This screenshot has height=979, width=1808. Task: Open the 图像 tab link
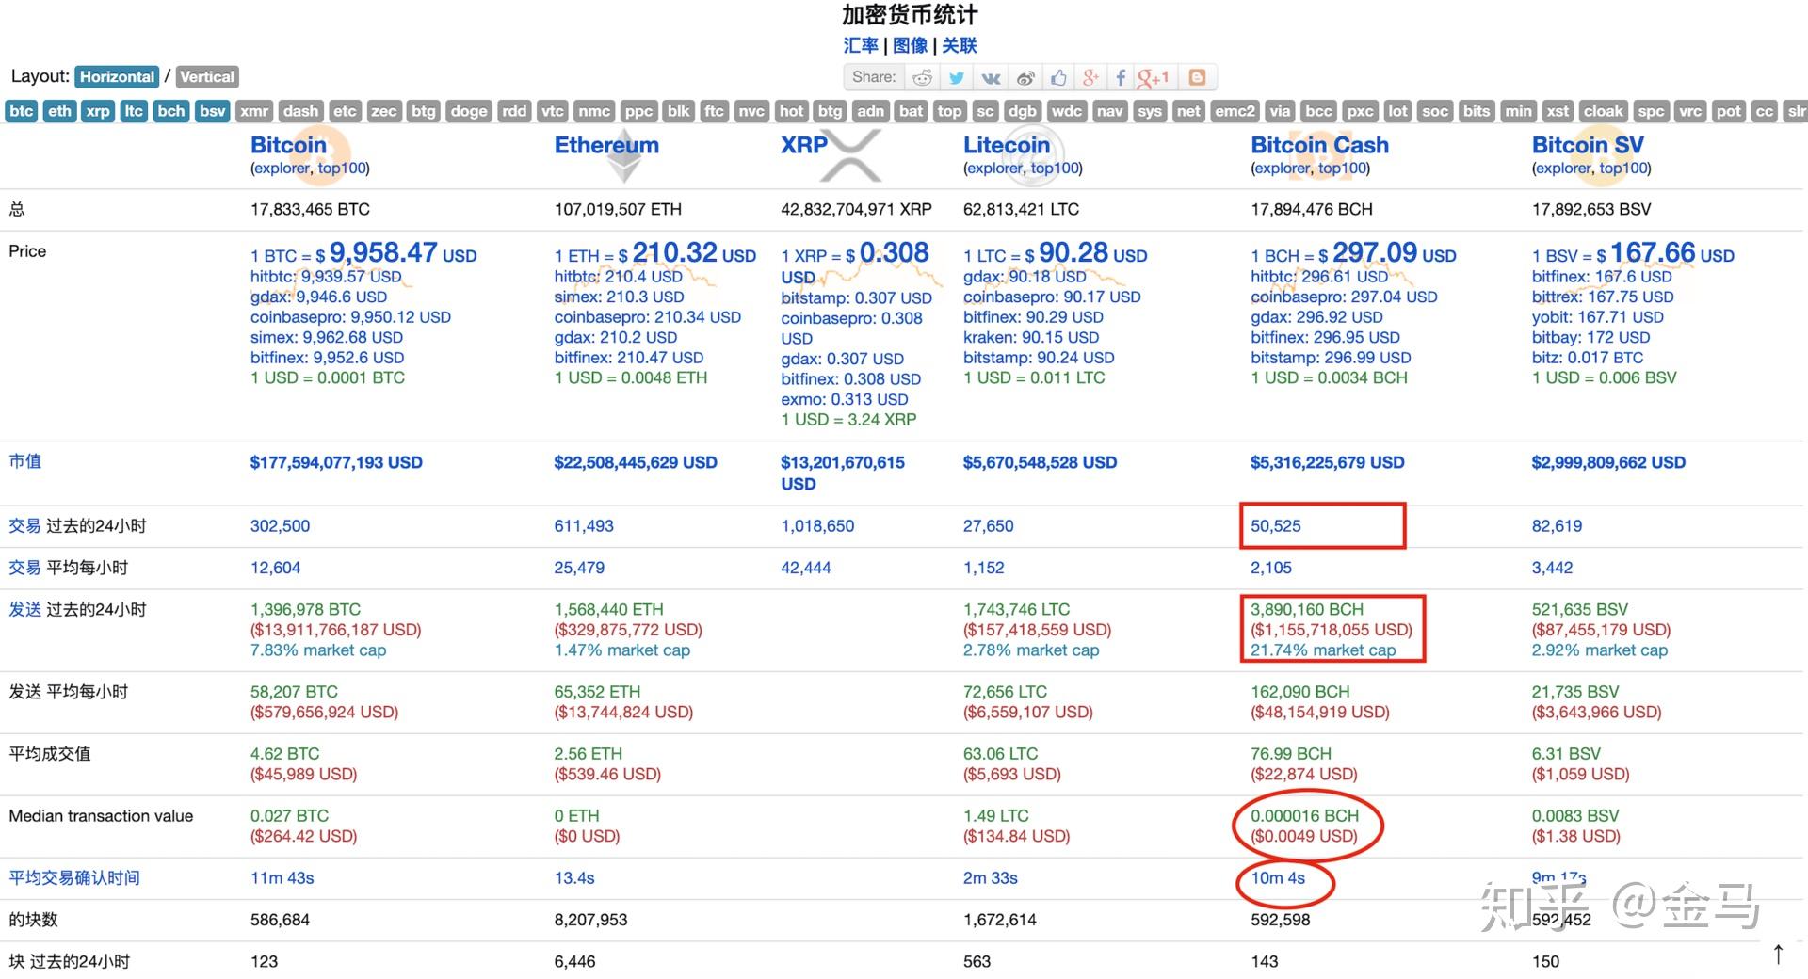pyautogui.click(x=910, y=45)
